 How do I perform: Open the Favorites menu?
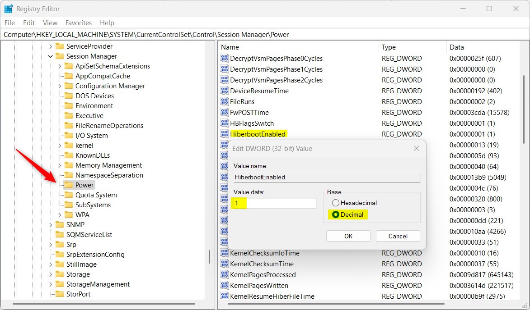tap(78, 23)
